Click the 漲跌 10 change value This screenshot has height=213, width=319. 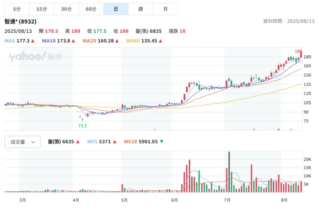pyautogui.click(x=177, y=31)
